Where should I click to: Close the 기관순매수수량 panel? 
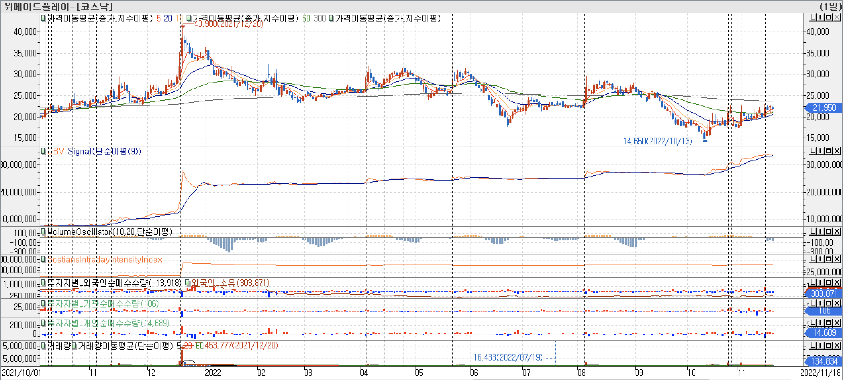pyautogui.click(x=837, y=303)
